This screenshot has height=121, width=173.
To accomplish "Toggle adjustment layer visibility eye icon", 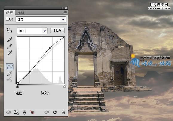I will 32,112.
